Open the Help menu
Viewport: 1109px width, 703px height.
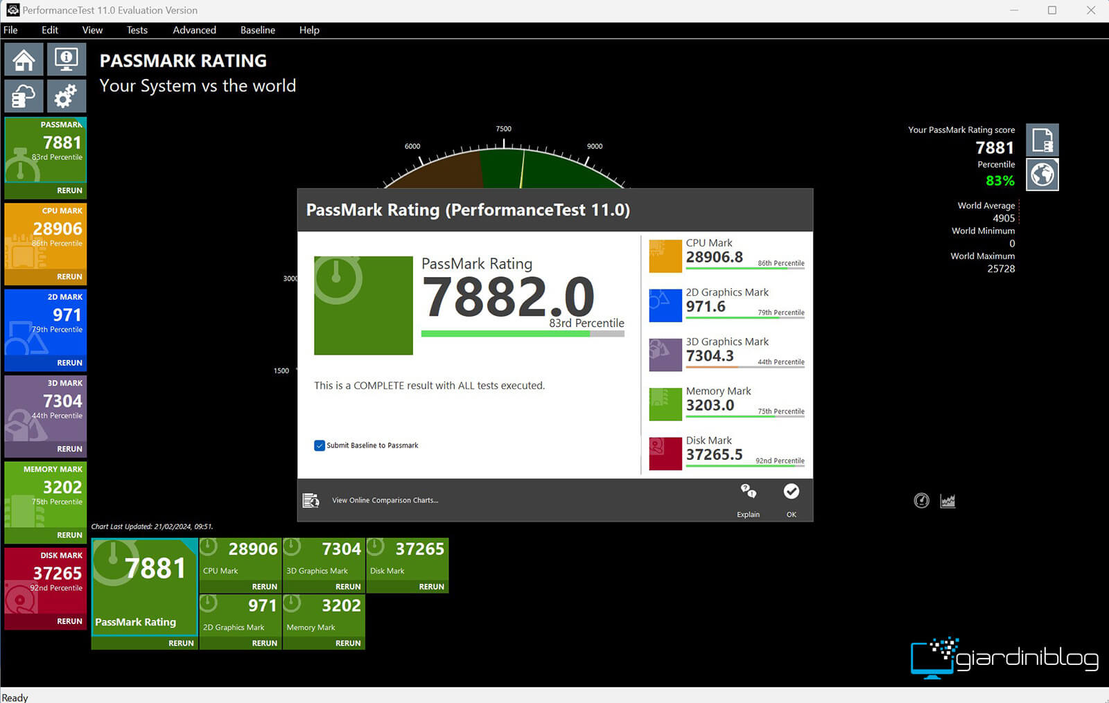(309, 30)
